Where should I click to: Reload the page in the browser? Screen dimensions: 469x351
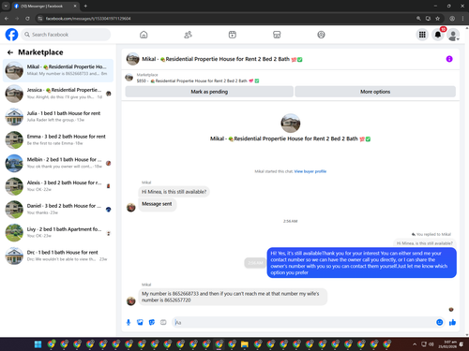(27, 19)
